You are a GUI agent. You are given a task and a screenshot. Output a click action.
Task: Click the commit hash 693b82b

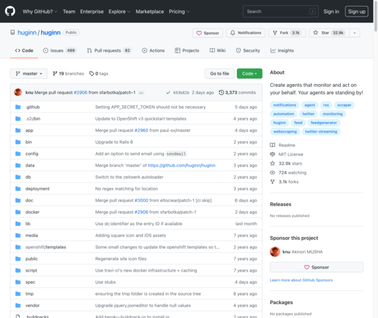tap(181, 92)
